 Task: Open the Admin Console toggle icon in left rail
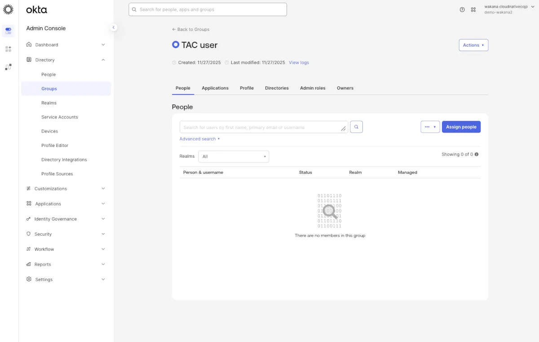pos(8,31)
